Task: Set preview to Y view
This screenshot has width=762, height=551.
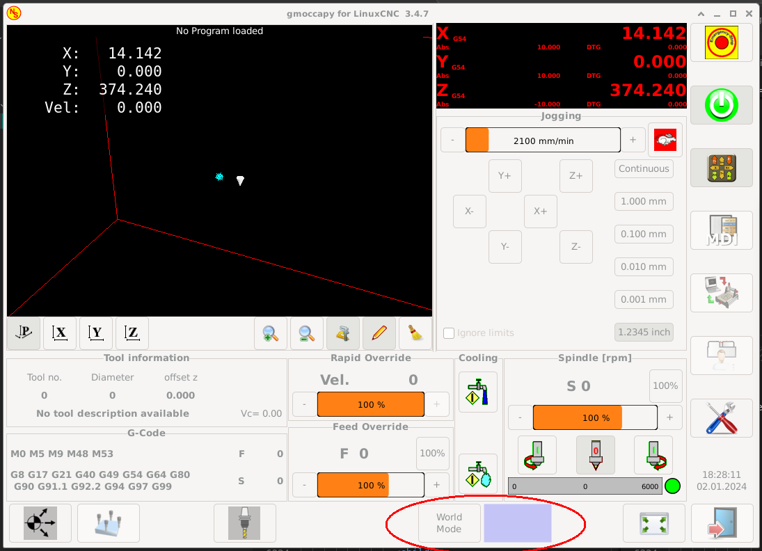Action: pos(96,333)
